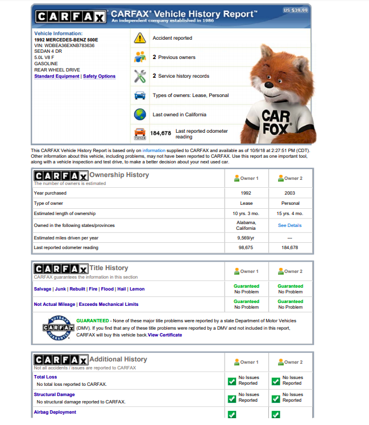Click Airbag Deployment green checkmark for Owner 2
The image size is (369, 425).
coord(276,414)
